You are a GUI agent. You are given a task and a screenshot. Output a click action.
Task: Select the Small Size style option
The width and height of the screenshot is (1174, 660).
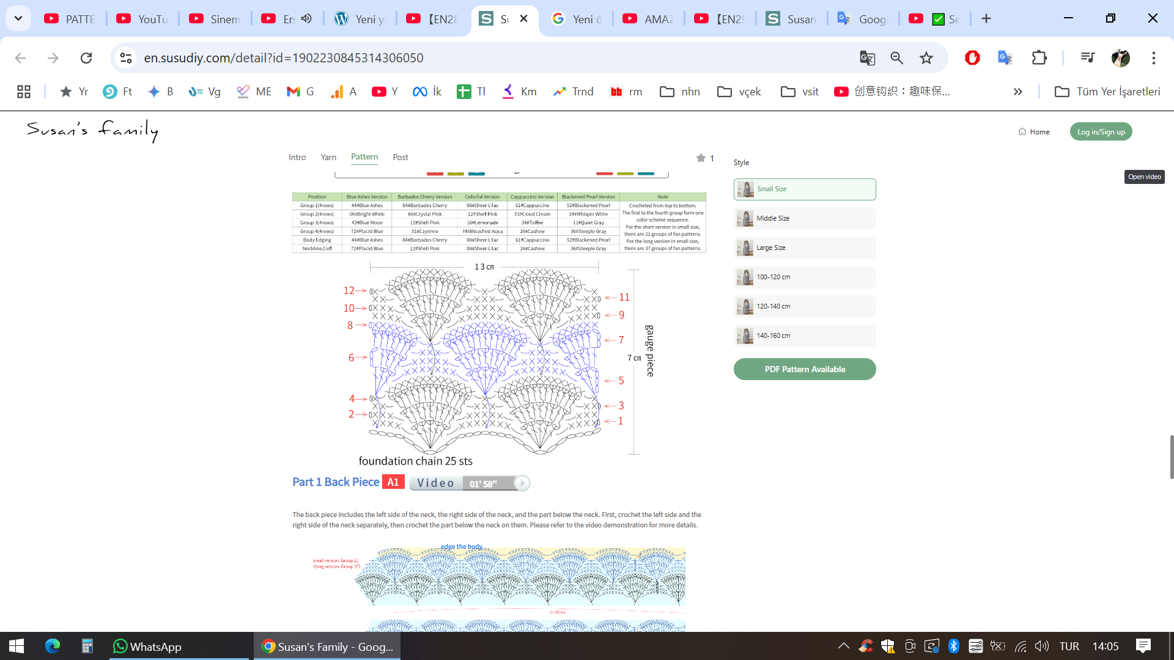pyautogui.click(x=805, y=189)
